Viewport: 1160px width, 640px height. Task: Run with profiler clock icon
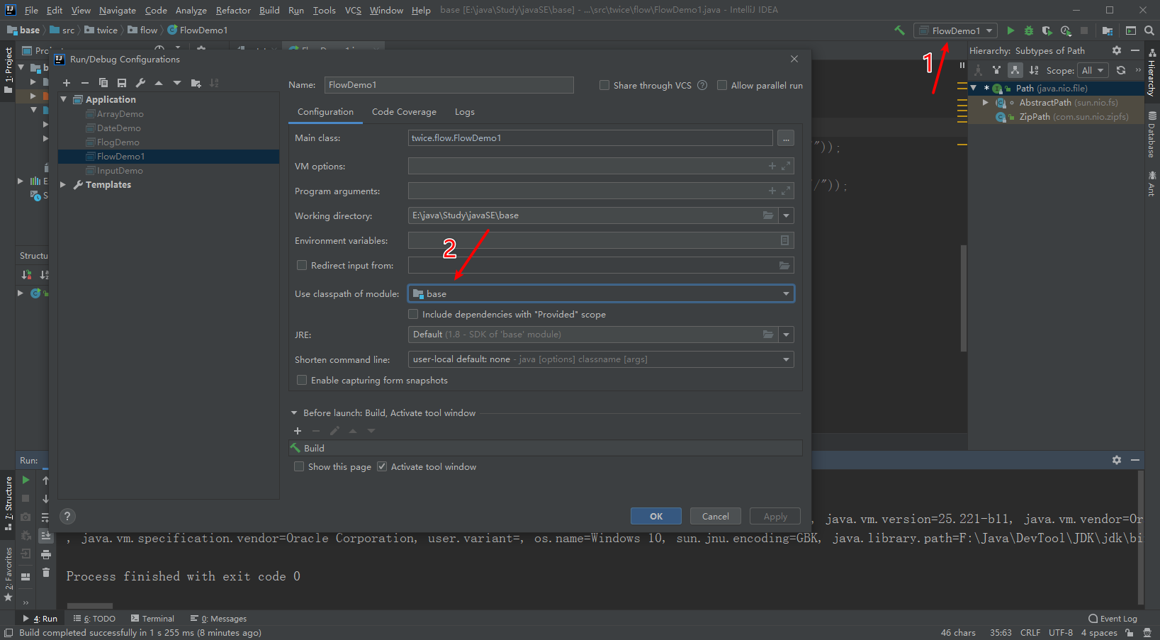[x=1066, y=30]
